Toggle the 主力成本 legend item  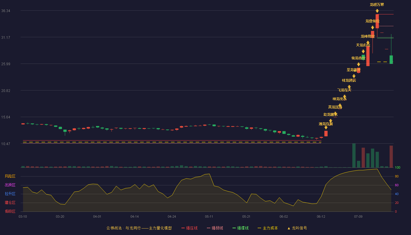pyautogui.click(x=268, y=228)
